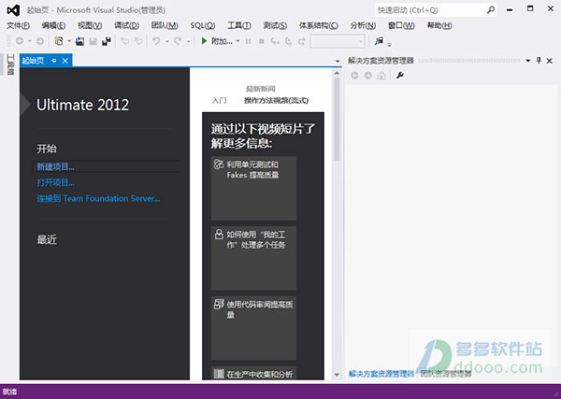561x399 pixels.
Task: Click the Pause debugging icon
Action: pyautogui.click(x=248, y=41)
